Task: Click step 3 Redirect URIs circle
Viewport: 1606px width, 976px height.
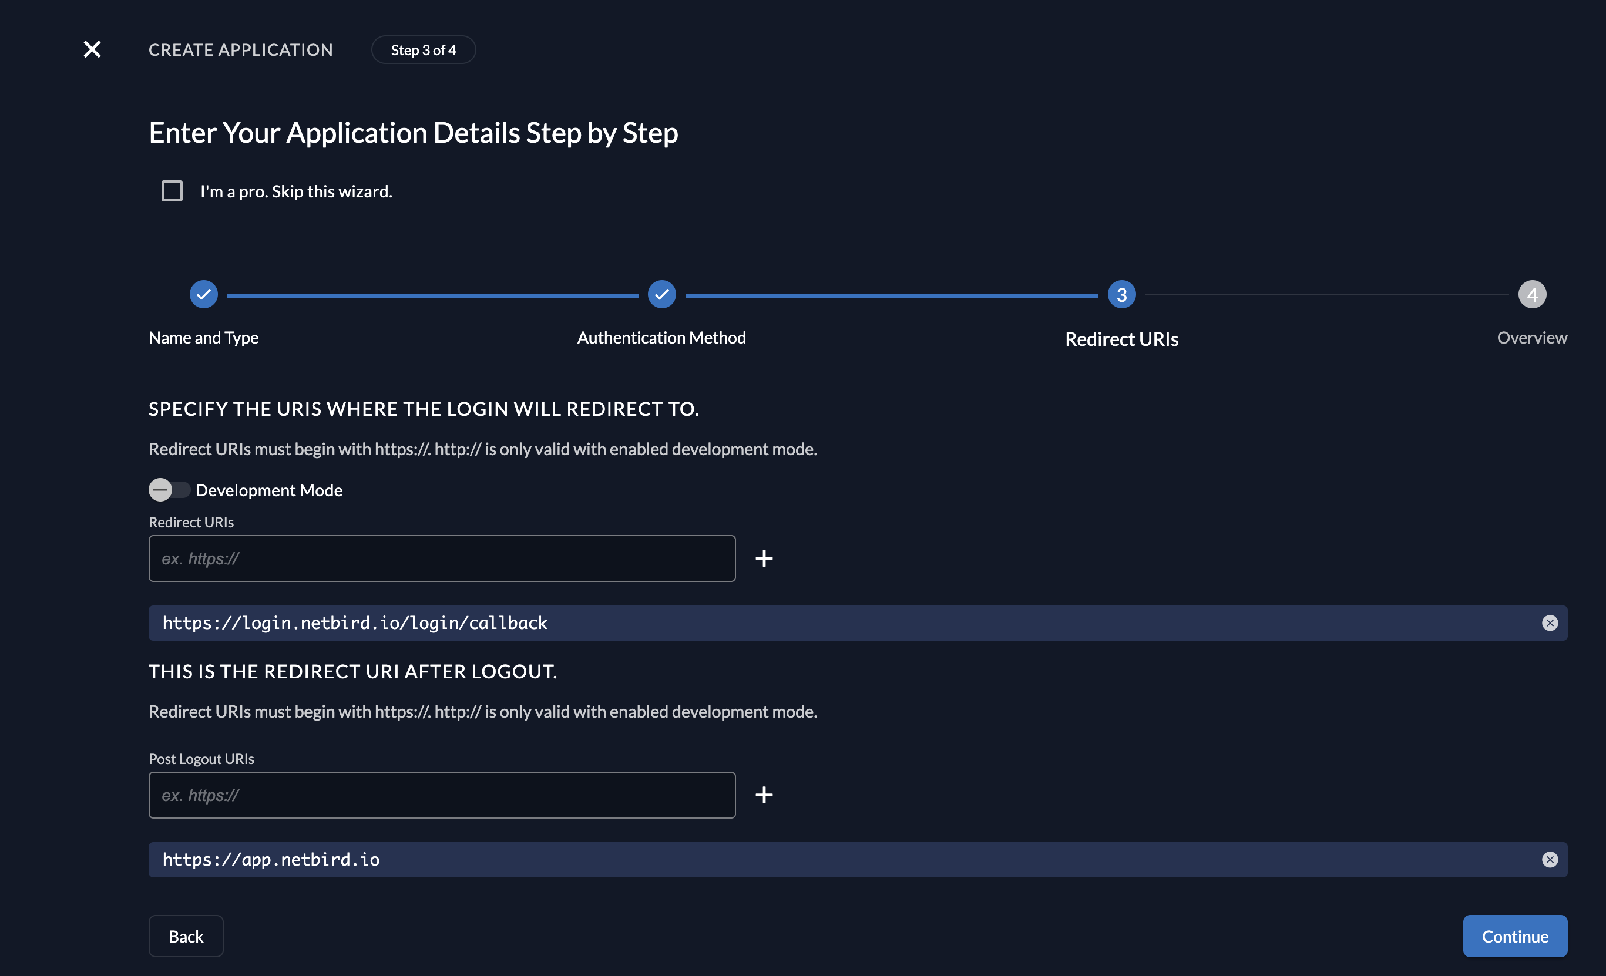Action: tap(1121, 294)
